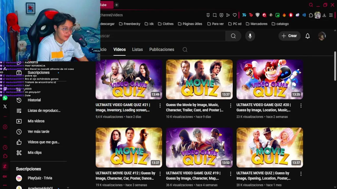Open options for Video Game Quiz #21
Screen dimensions: 337x189
pos(160,106)
